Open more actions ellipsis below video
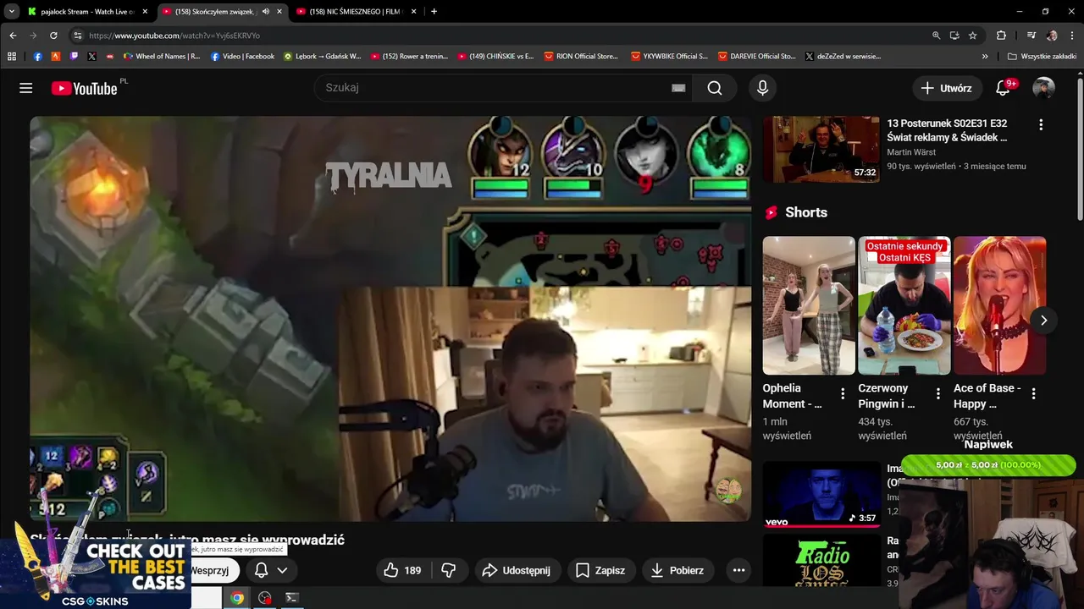The image size is (1084, 609). coord(738,570)
